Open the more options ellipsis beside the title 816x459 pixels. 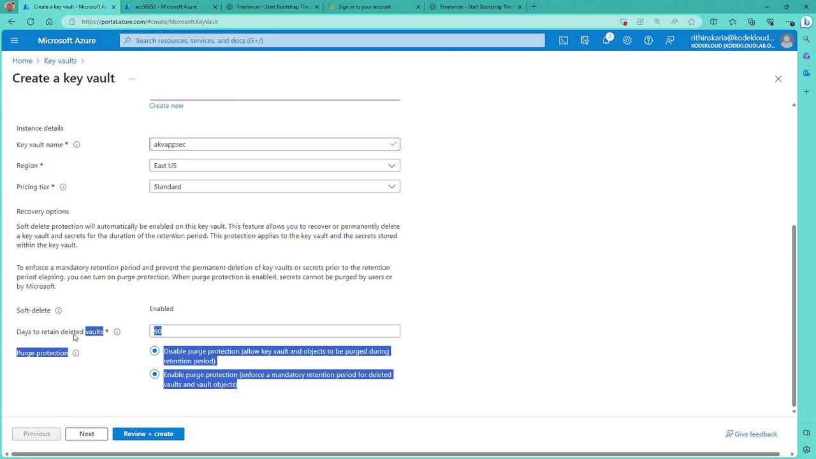tap(132, 79)
